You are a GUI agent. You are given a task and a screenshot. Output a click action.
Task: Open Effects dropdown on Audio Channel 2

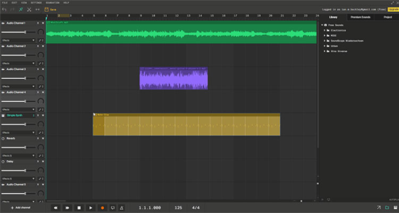tap(18, 63)
